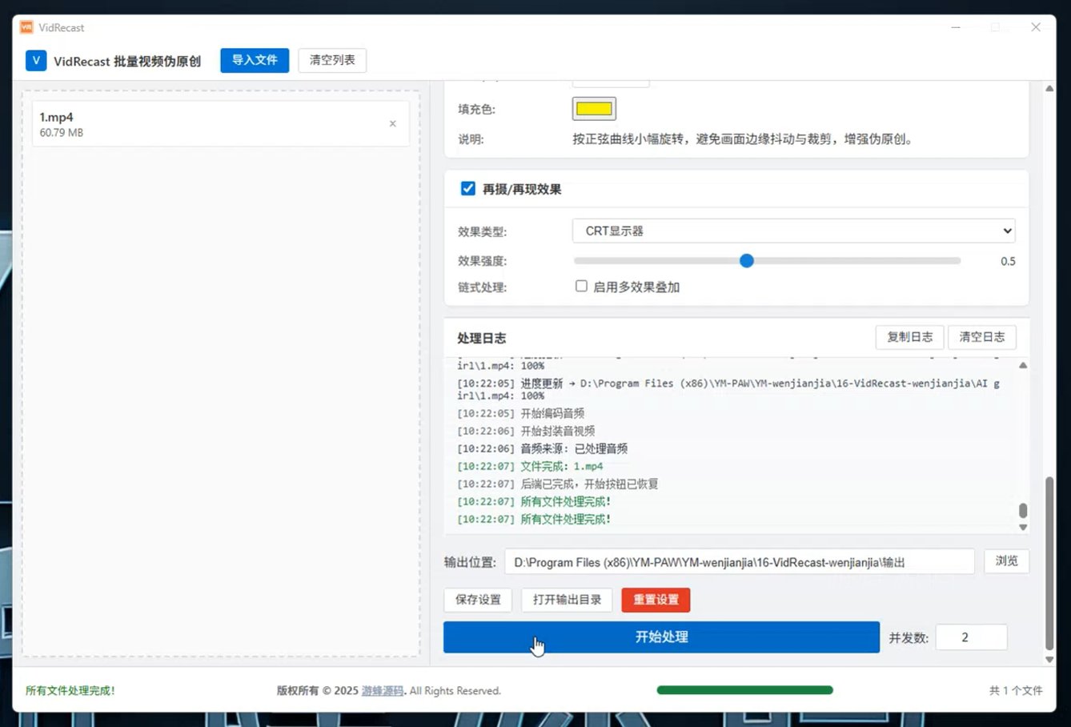Click the blue V logo icon

coord(36,61)
